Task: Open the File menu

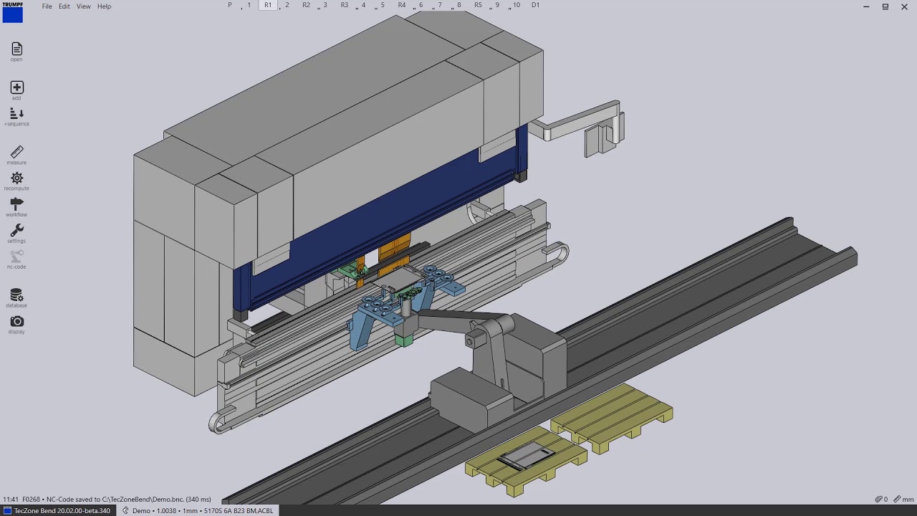Action: 47,6
